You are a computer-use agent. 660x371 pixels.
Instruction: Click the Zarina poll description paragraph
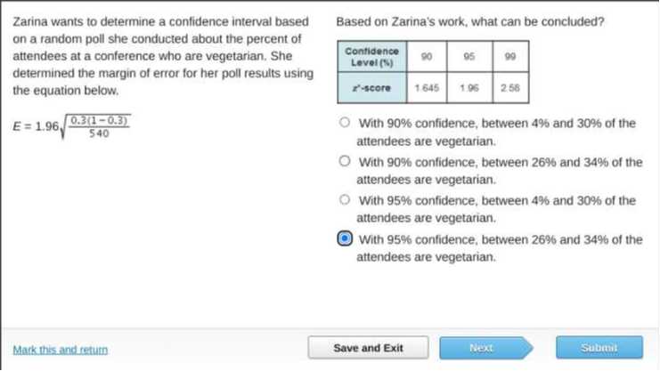click(x=163, y=56)
